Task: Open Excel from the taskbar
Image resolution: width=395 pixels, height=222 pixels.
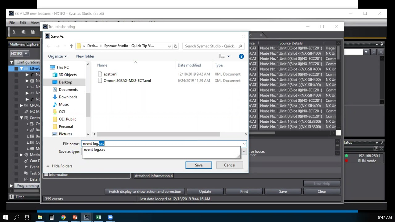Action: (x=98, y=217)
